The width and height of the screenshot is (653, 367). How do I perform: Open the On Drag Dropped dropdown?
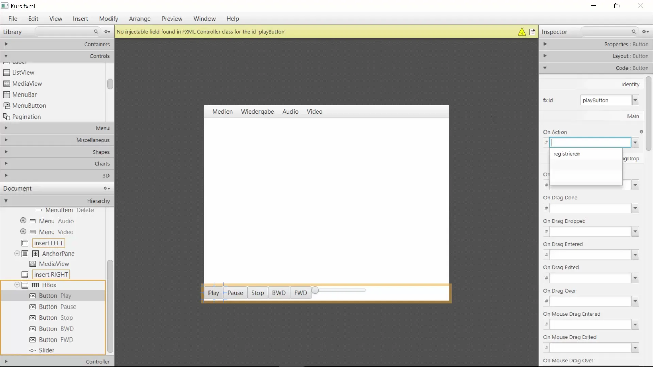tap(635, 232)
